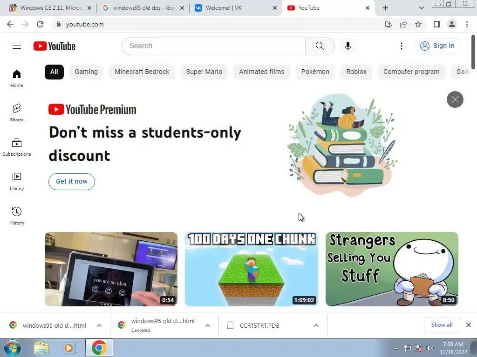Image resolution: width=477 pixels, height=357 pixels.
Task: Bookmark this page with star icon
Action: pos(418,24)
